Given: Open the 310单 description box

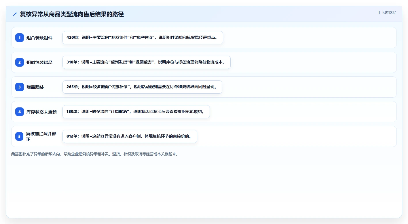Looking at the screenshot, I should click(147, 62).
